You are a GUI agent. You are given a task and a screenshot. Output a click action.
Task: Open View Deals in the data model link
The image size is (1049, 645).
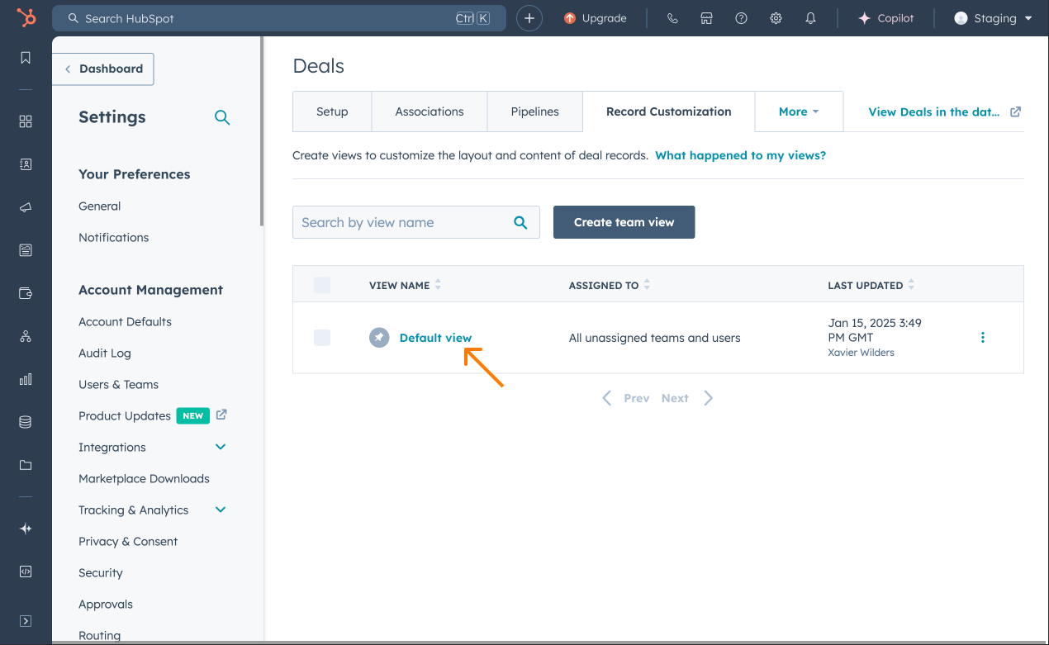point(945,111)
